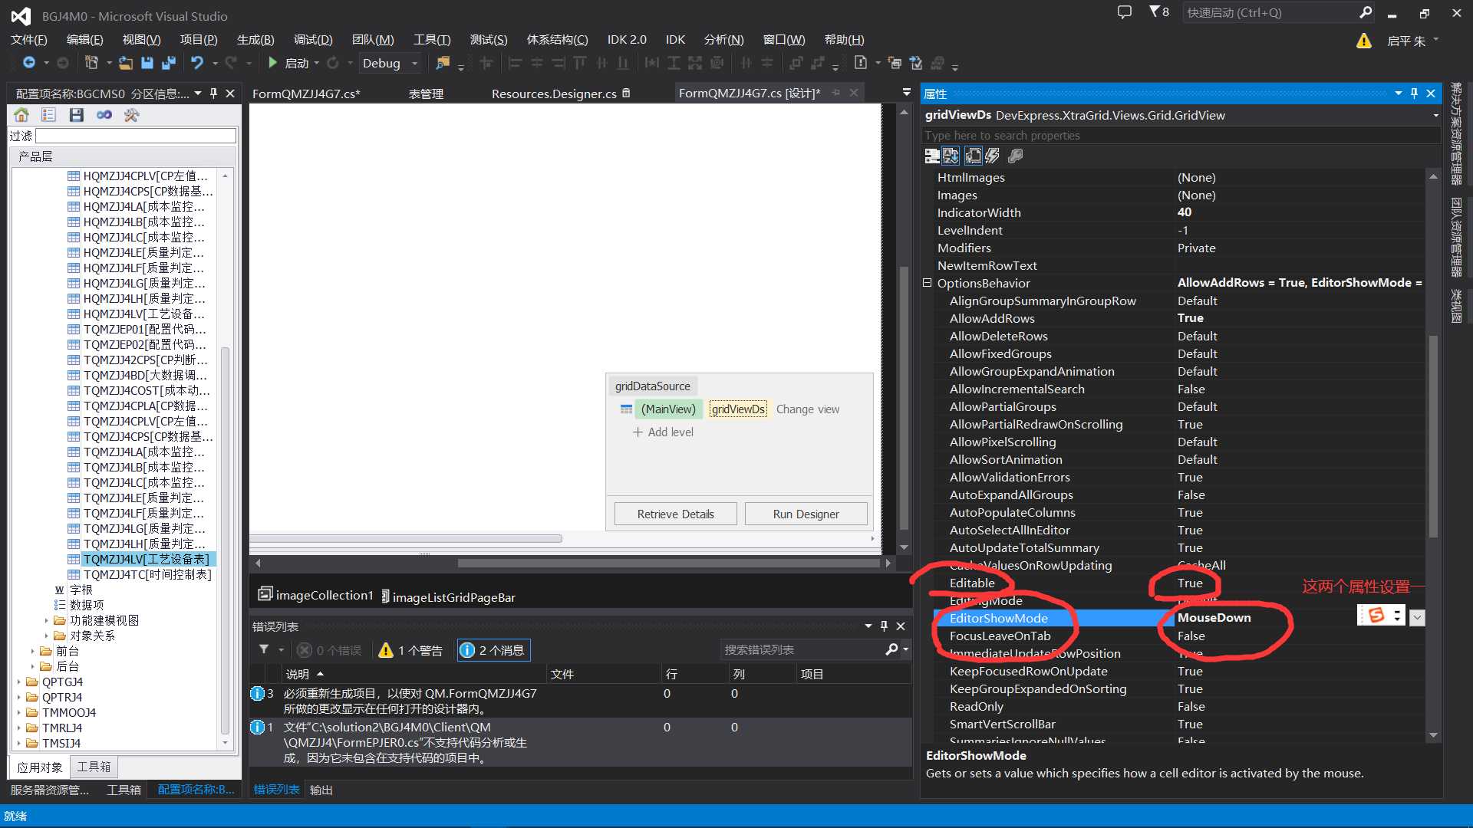Open the 调试(D) menu

click(x=313, y=40)
